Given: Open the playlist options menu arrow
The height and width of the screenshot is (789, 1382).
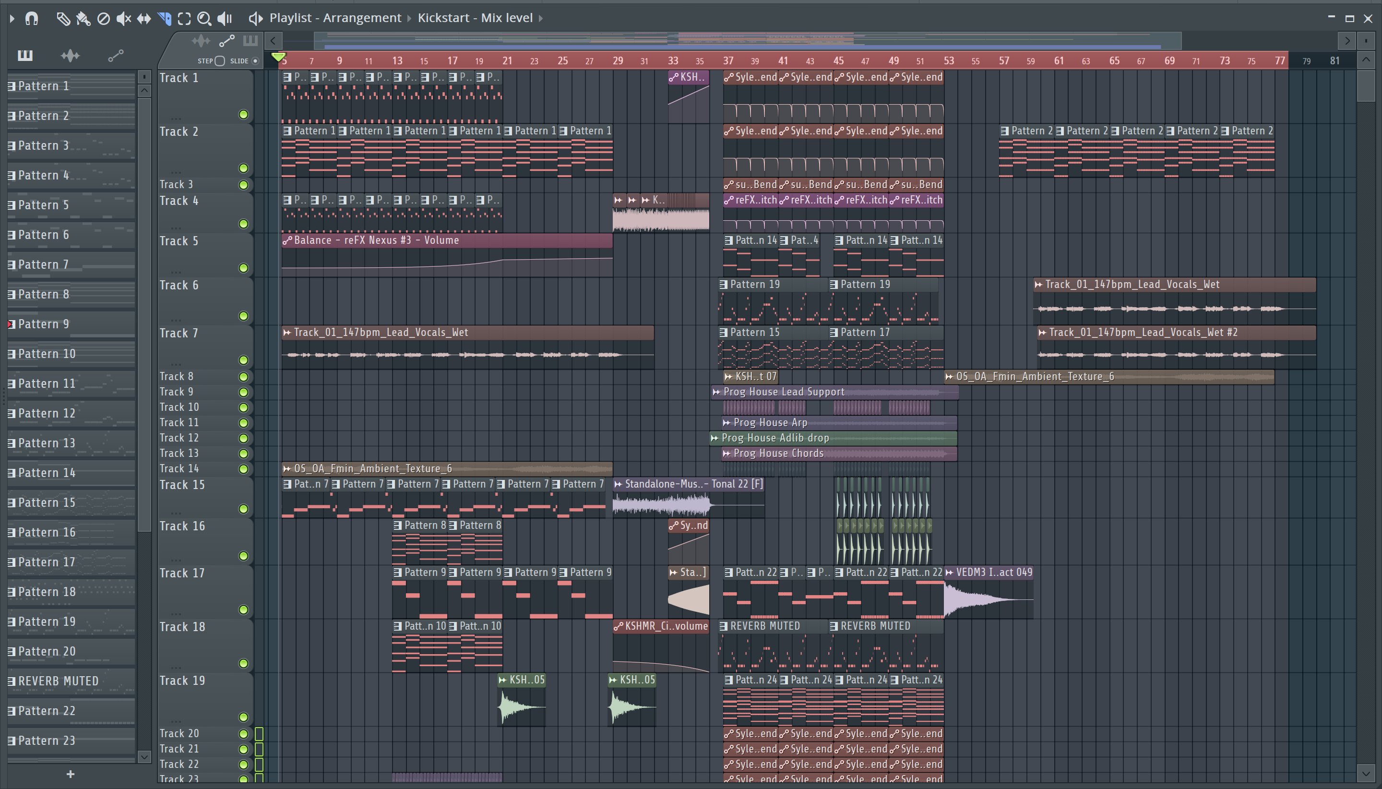Looking at the screenshot, I should (x=12, y=18).
